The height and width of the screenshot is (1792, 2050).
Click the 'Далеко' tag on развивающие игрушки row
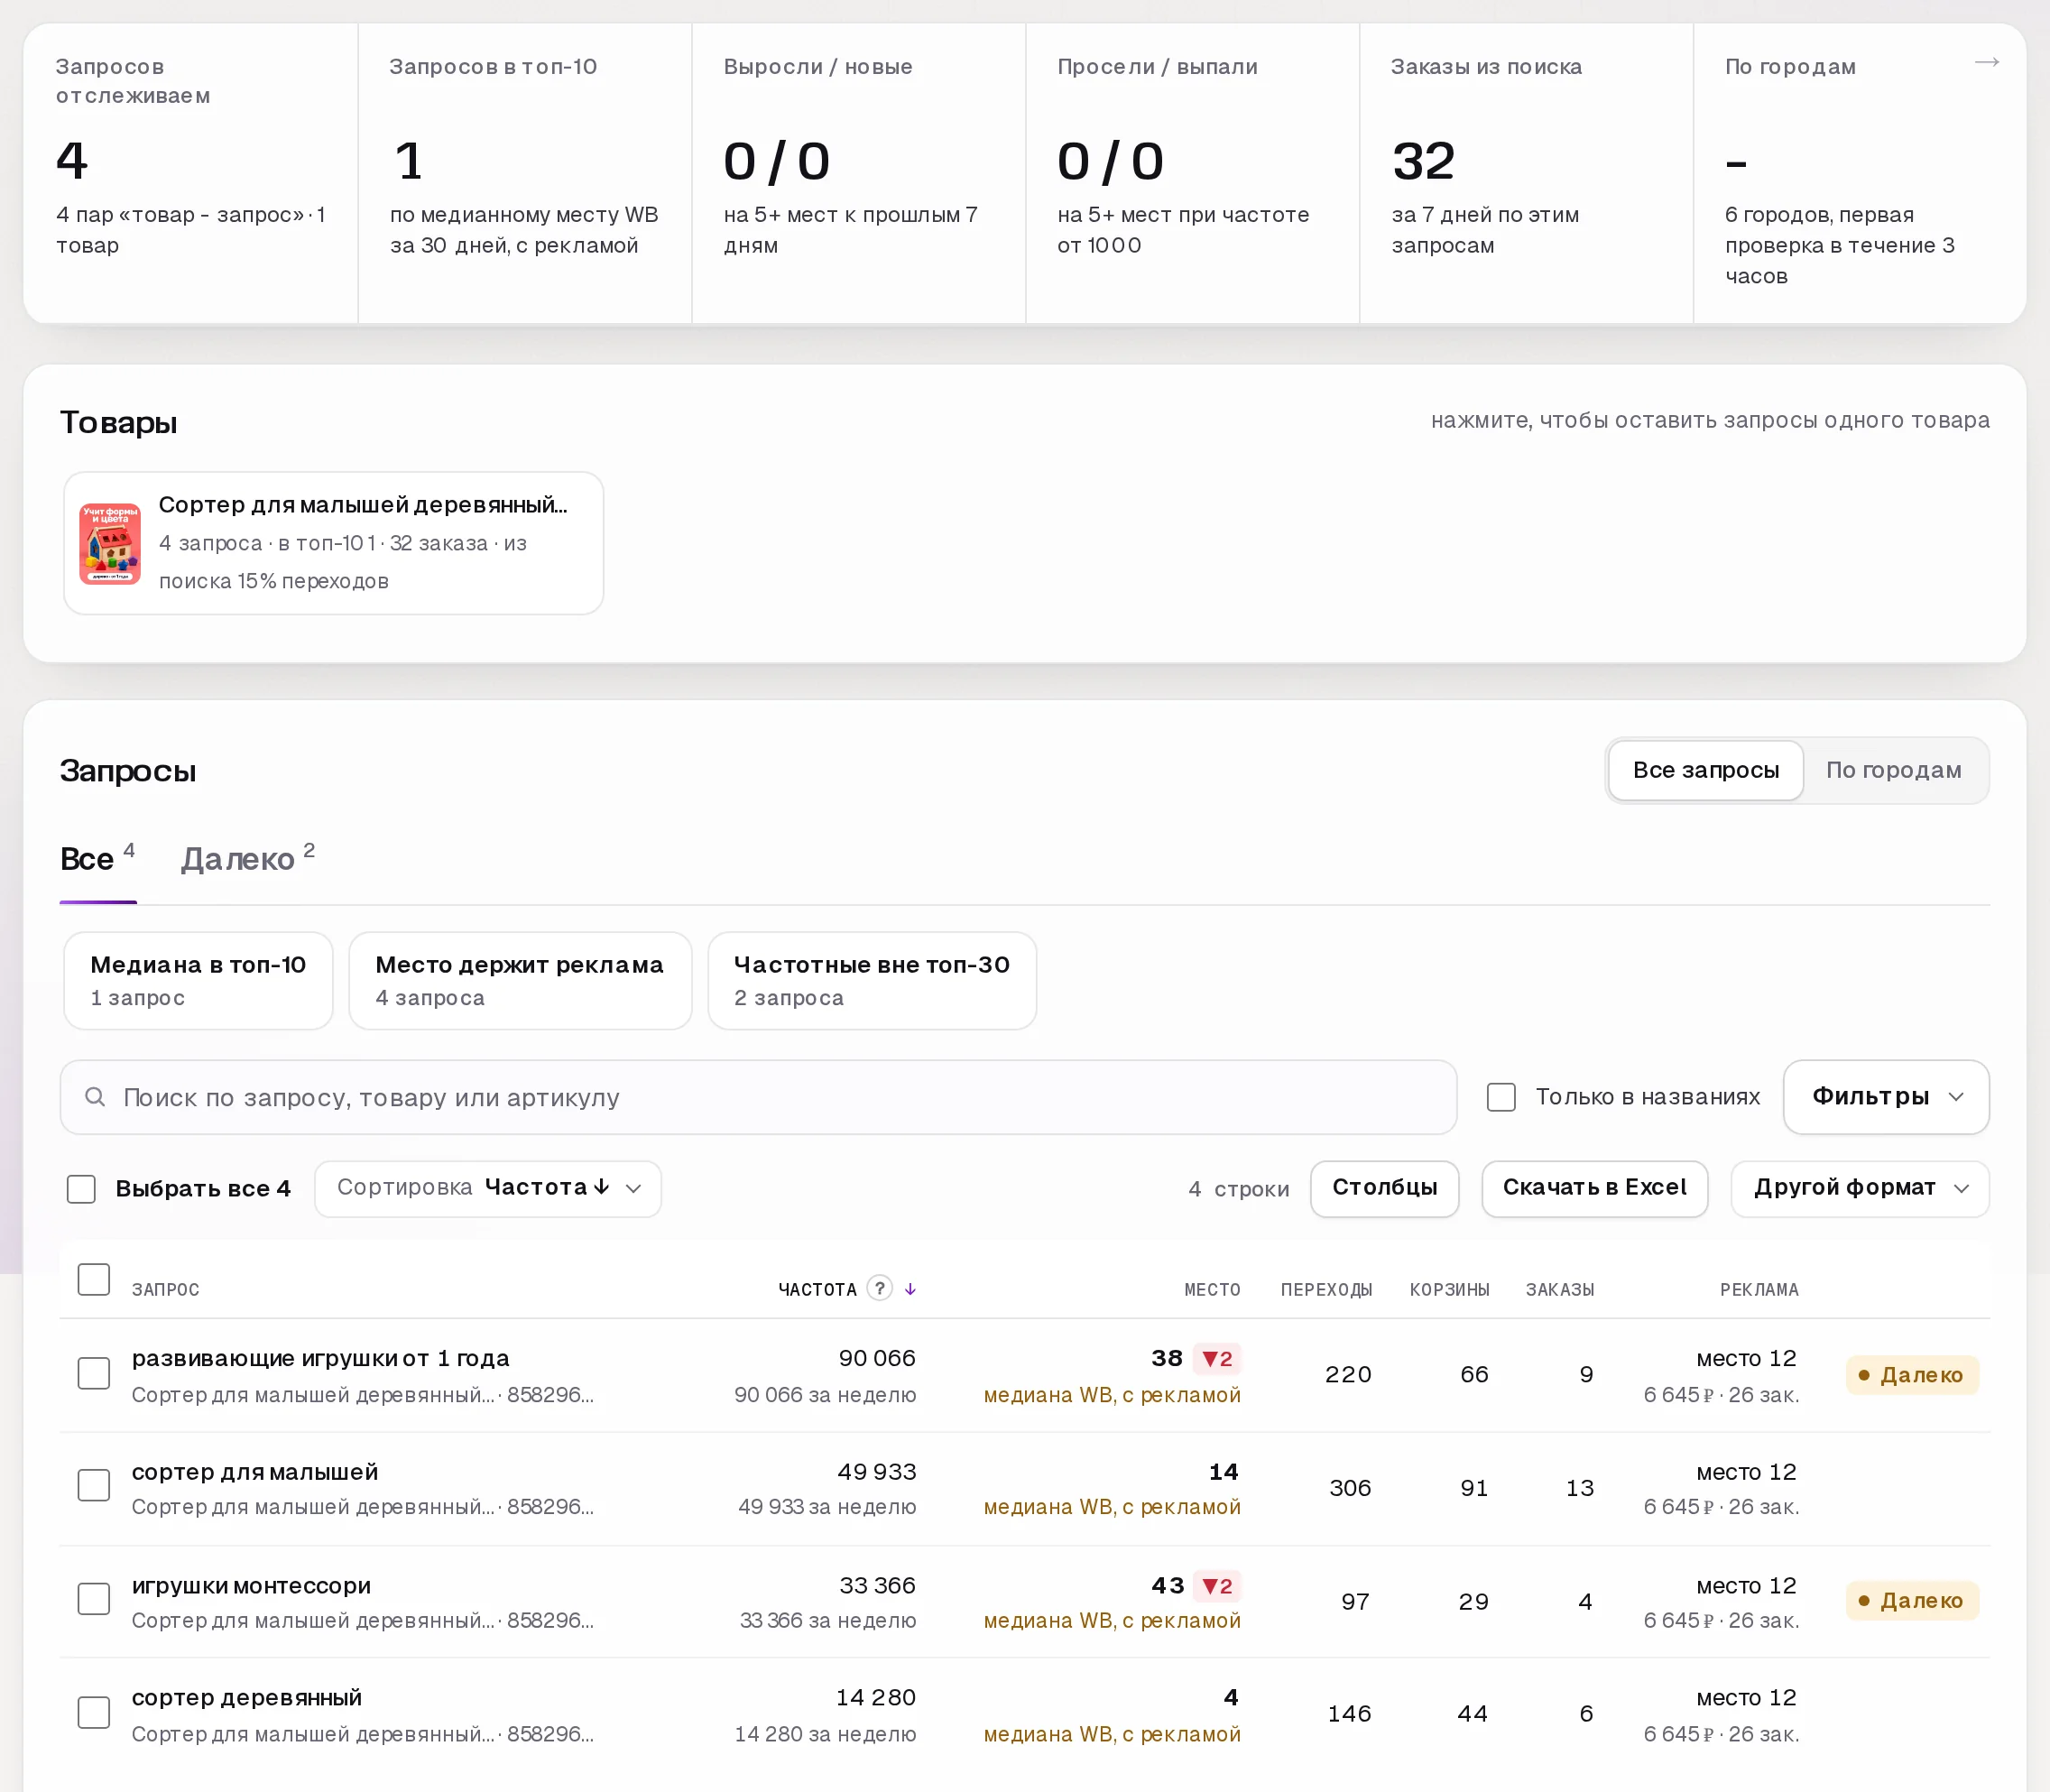1911,1374
